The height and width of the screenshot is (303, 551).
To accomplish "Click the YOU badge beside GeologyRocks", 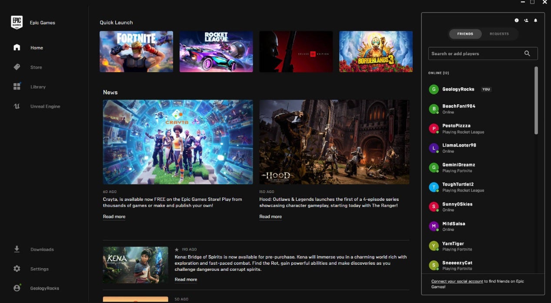I will [x=486, y=89].
